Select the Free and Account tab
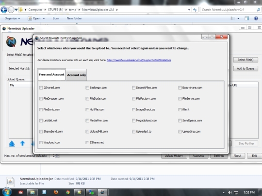262x196 pixels. pyautogui.click(x=51, y=75)
